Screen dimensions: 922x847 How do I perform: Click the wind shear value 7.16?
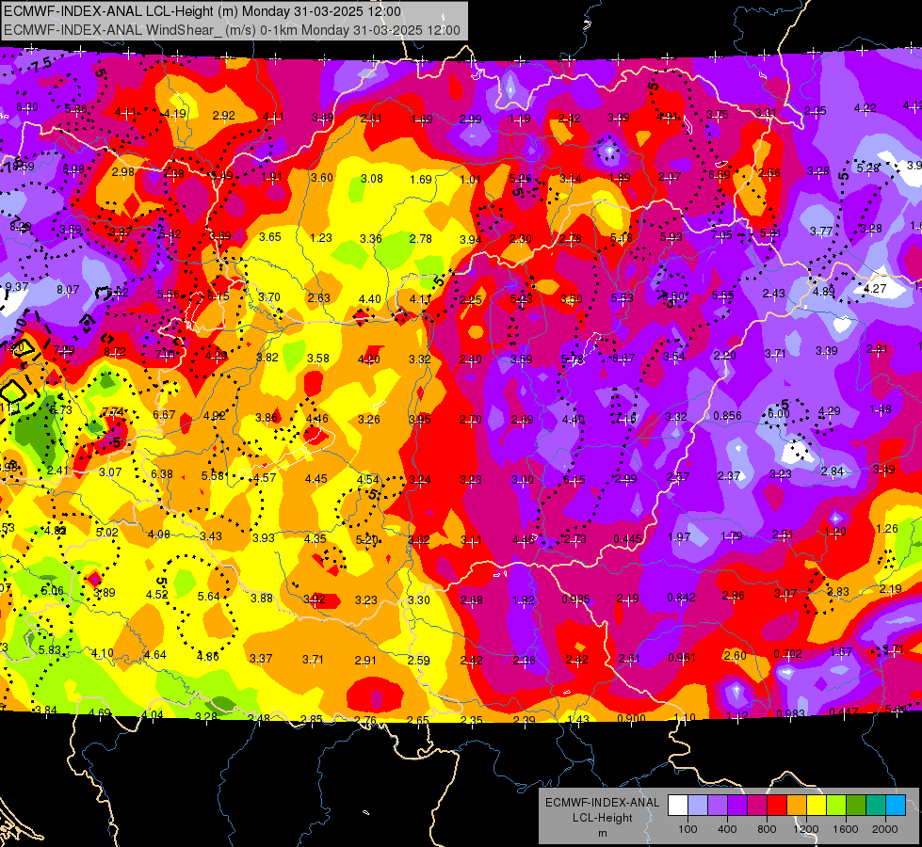(x=625, y=419)
